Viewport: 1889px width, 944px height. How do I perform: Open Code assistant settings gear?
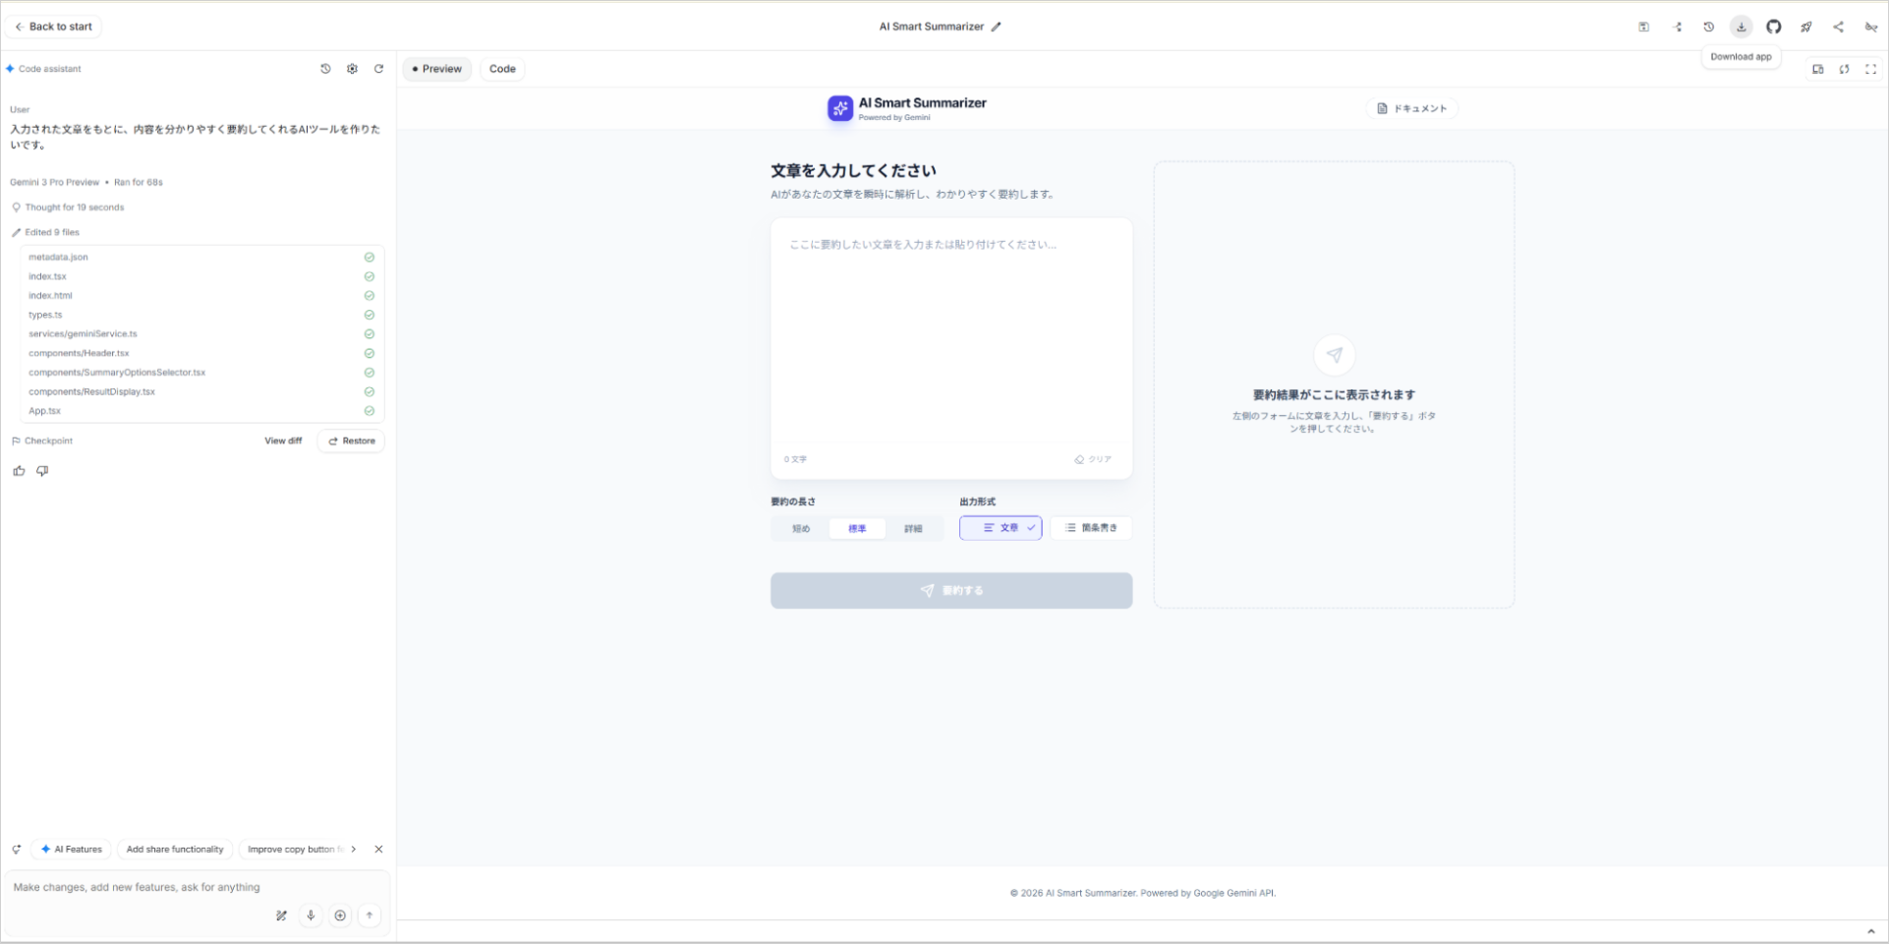click(352, 69)
